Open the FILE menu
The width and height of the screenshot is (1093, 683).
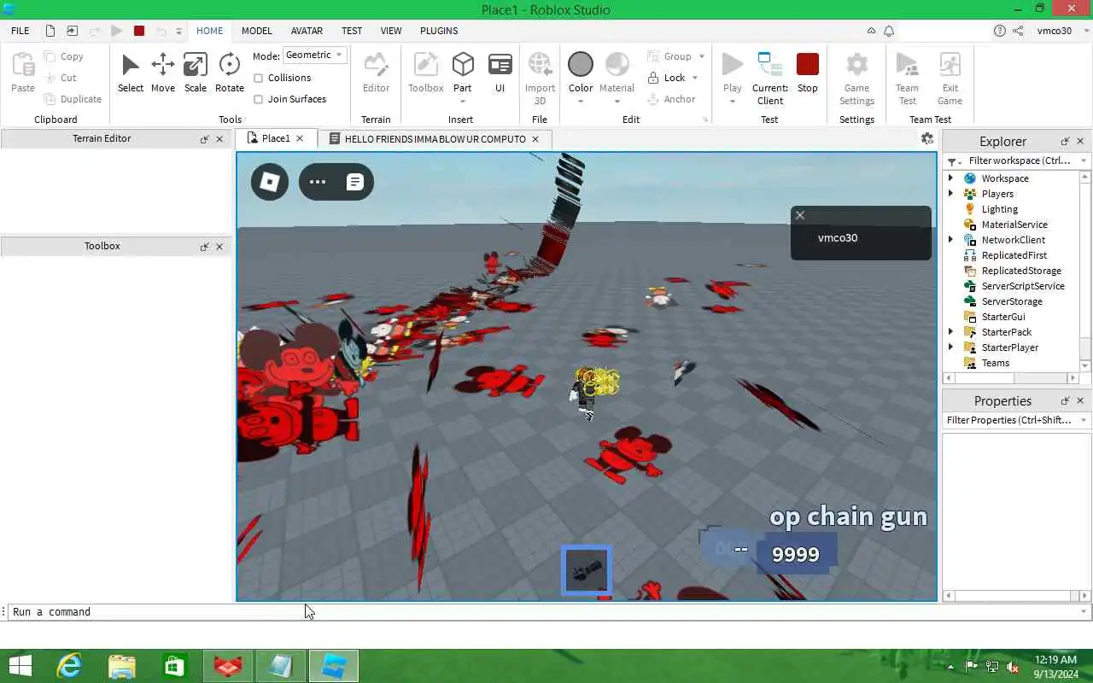pyautogui.click(x=20, y=31)
